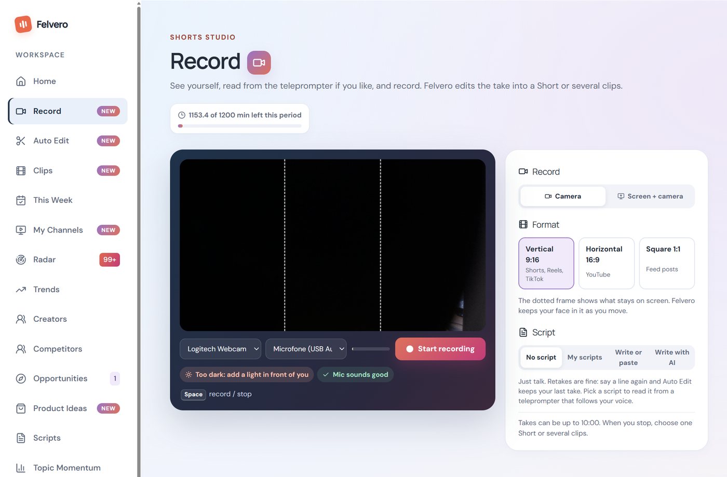Click the Record camera icon in sidebar
The width and height of the screenshot is (727, 477).
[21, 111]
